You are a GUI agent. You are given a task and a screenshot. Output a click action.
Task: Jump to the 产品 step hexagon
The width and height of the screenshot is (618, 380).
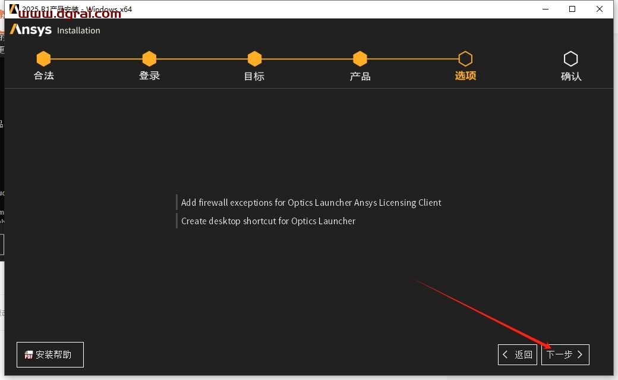[360, 59]
